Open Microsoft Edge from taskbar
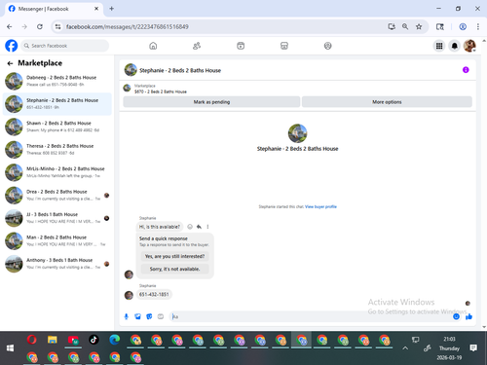This screenshot has height=365, width=487. [115, 340]
